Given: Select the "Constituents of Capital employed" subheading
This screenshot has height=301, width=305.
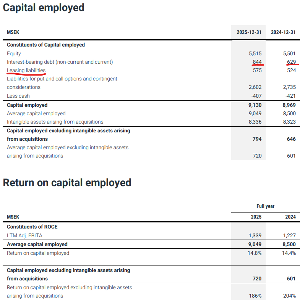Looking at the screenshot, I should tap(46, 45).
